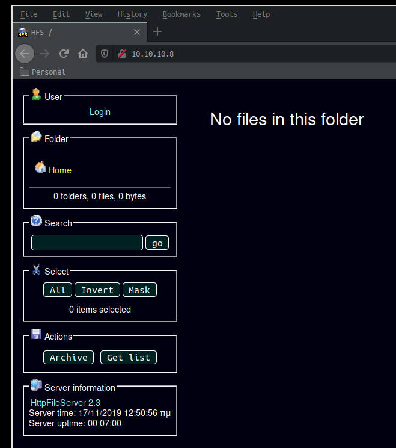
Task: Open the Personal bookmarks folder
Action: coord(43,72)
